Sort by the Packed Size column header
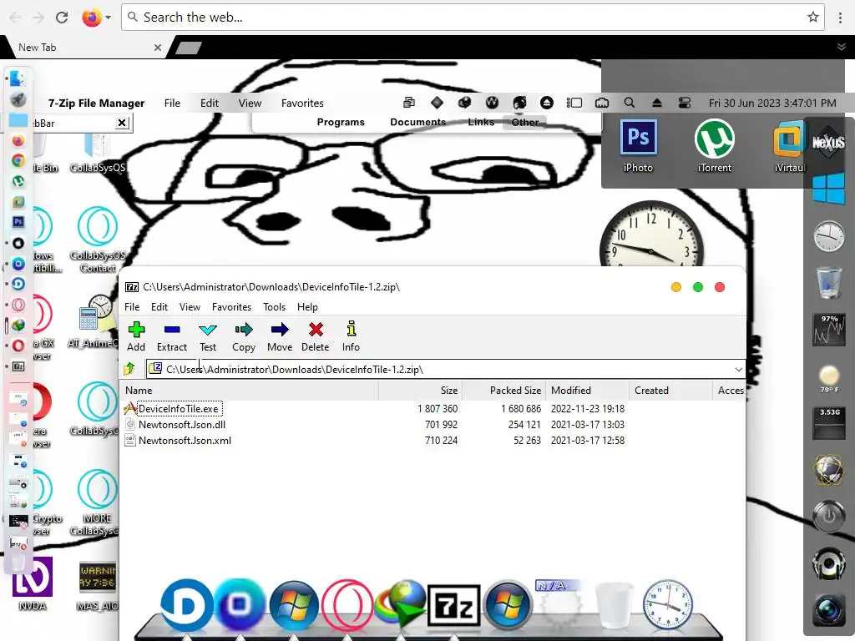 point(503,391)
